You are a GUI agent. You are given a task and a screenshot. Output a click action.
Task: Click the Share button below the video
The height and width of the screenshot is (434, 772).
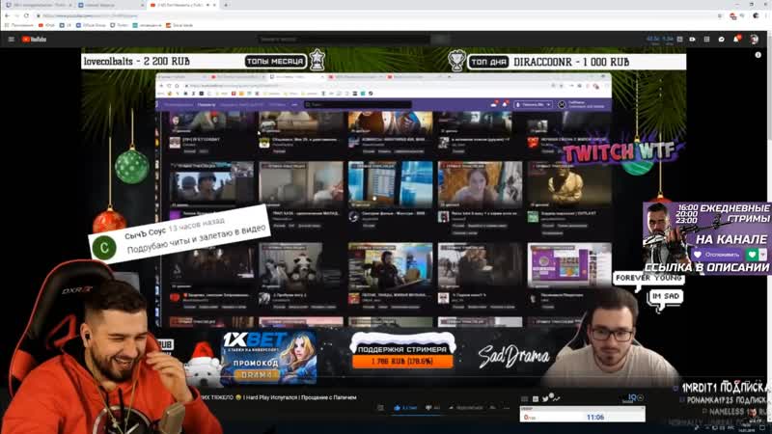pos(466,407)
